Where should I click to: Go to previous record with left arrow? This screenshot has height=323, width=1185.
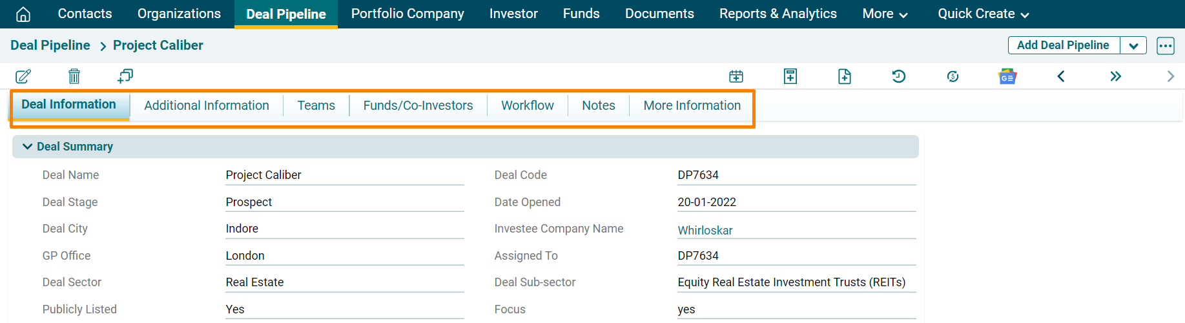point(1061,76)
